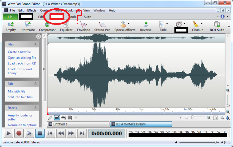Go to start of file
Image resolution: width=233 pixels, height=147 pixels.
pyautogui.click(x=50, y=133)
